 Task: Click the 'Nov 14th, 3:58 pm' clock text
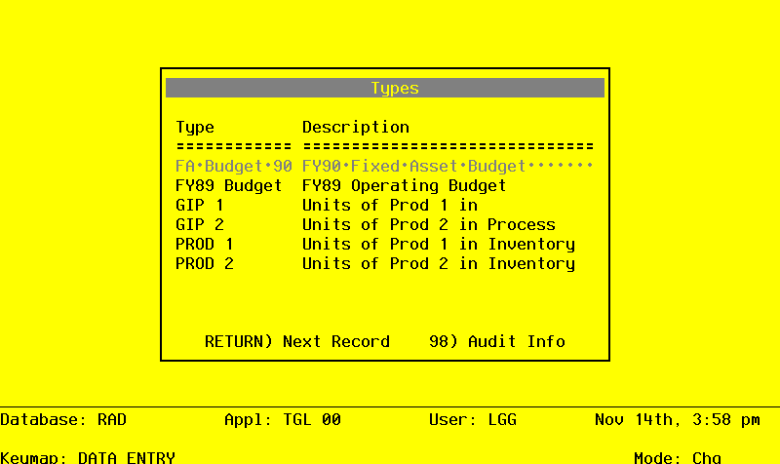click(x=678, y=420)
